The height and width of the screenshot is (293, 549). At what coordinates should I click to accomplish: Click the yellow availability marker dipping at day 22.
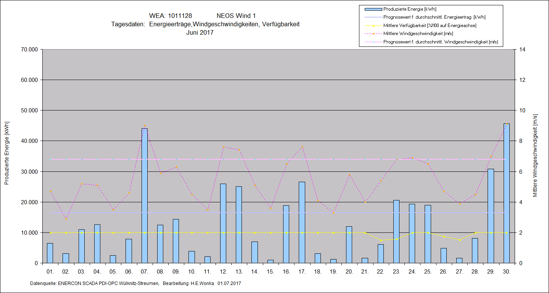tap(381, 240)
